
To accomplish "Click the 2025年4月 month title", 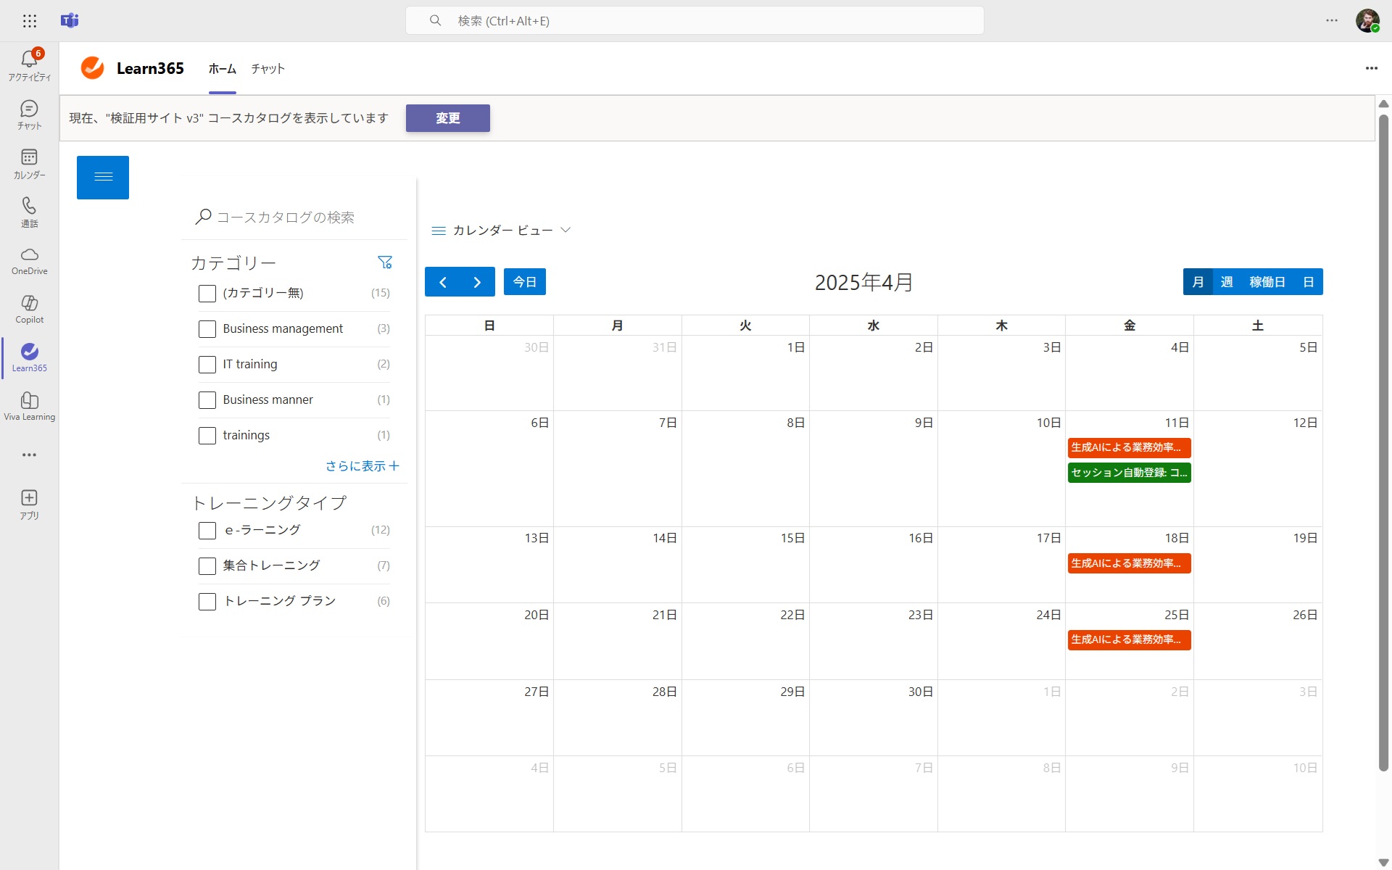I will coord(863,282).
